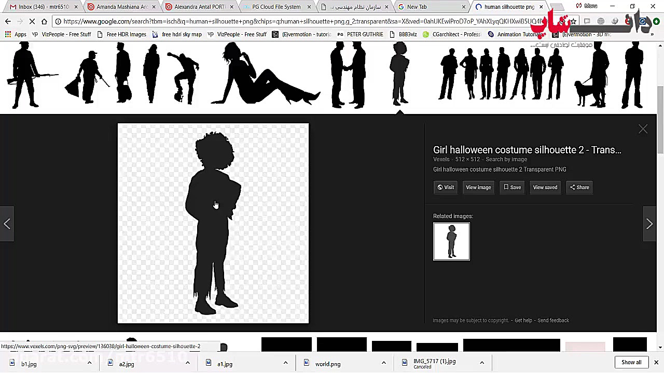Image resolution: width=664 pixels, height=373 pixels.
Task: Open the BBB3viz bookmark
Action: pyautogui.click(x=403, y=34)
